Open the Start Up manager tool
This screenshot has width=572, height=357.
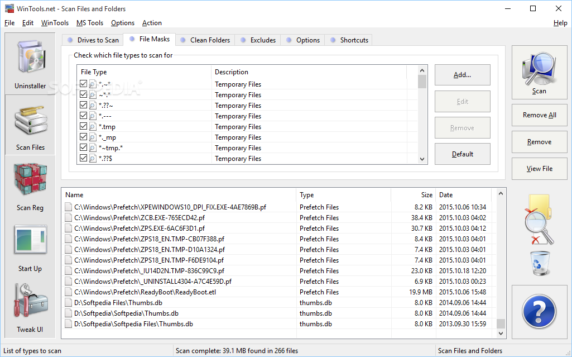pos(30,246)
